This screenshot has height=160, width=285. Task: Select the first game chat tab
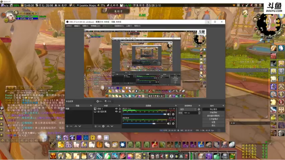click(x=11, y=87)
